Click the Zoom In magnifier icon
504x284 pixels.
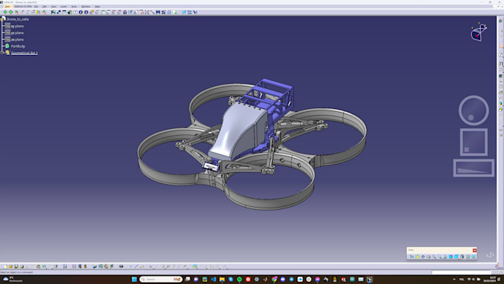point(434,257)
